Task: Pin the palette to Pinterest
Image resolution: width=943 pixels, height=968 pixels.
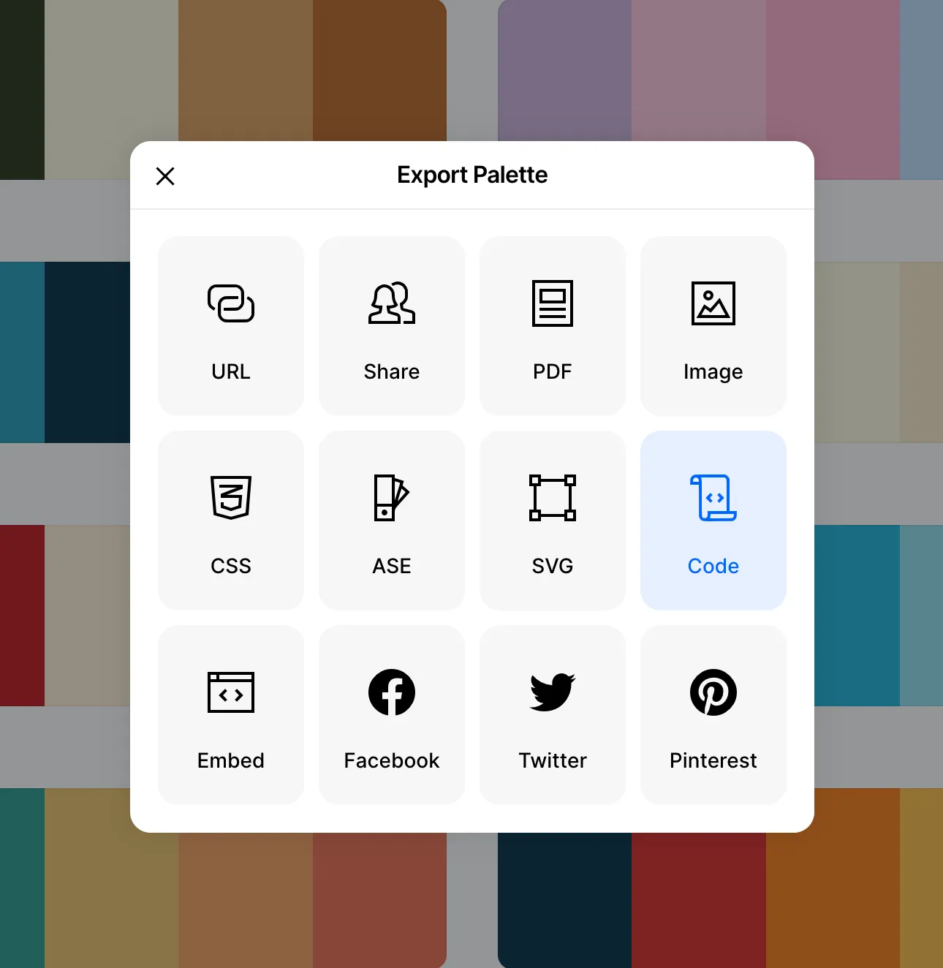Action: (713, 714)
